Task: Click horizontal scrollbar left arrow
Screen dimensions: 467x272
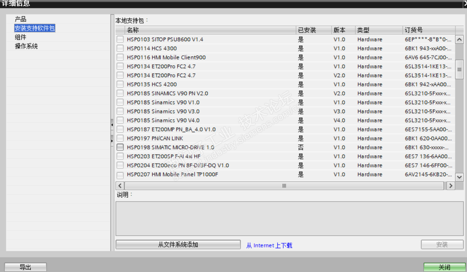Action: [x=120, y=186]
